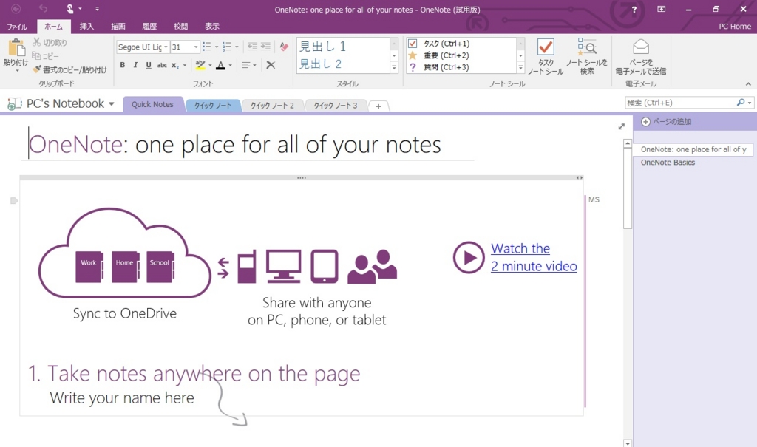Open the Quick Notes section tab

pyautogui.click(x=152, y=104)
